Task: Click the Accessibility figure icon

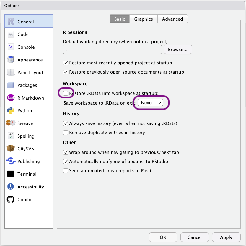Action: point(11,187)
